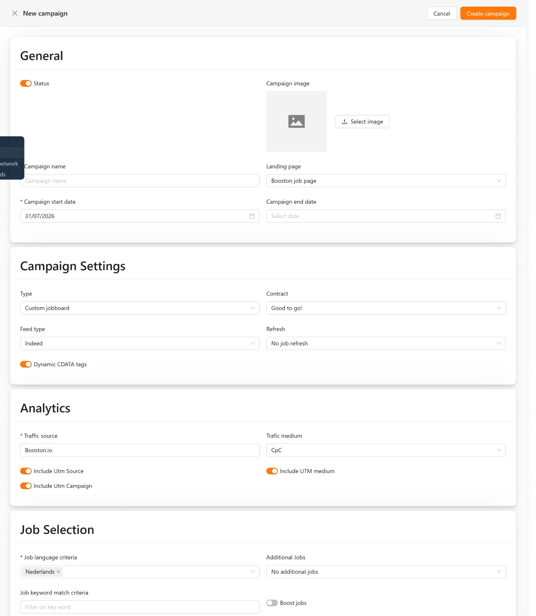Open the Trafic medium dropdown showing CpC
The image size is (536, 616).
tap(386, 450)
